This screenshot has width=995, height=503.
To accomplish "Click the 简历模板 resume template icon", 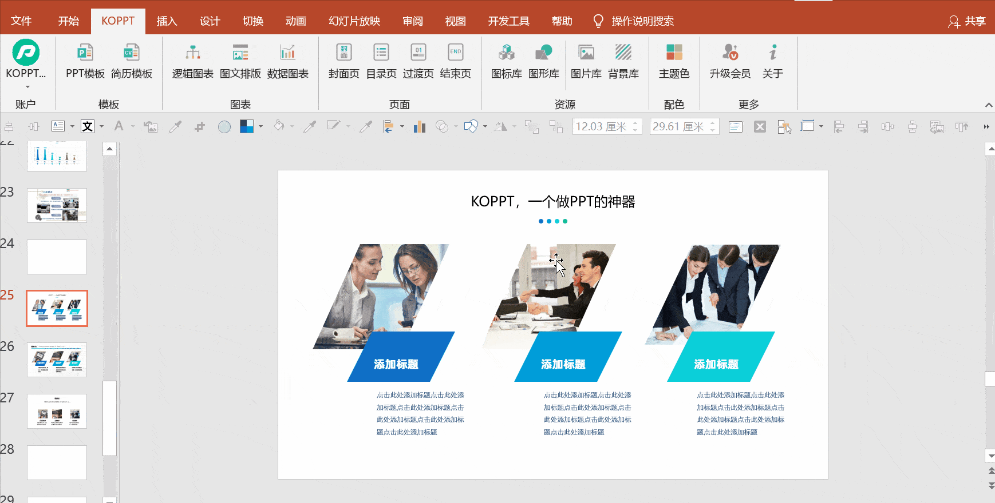I will 132,61.
